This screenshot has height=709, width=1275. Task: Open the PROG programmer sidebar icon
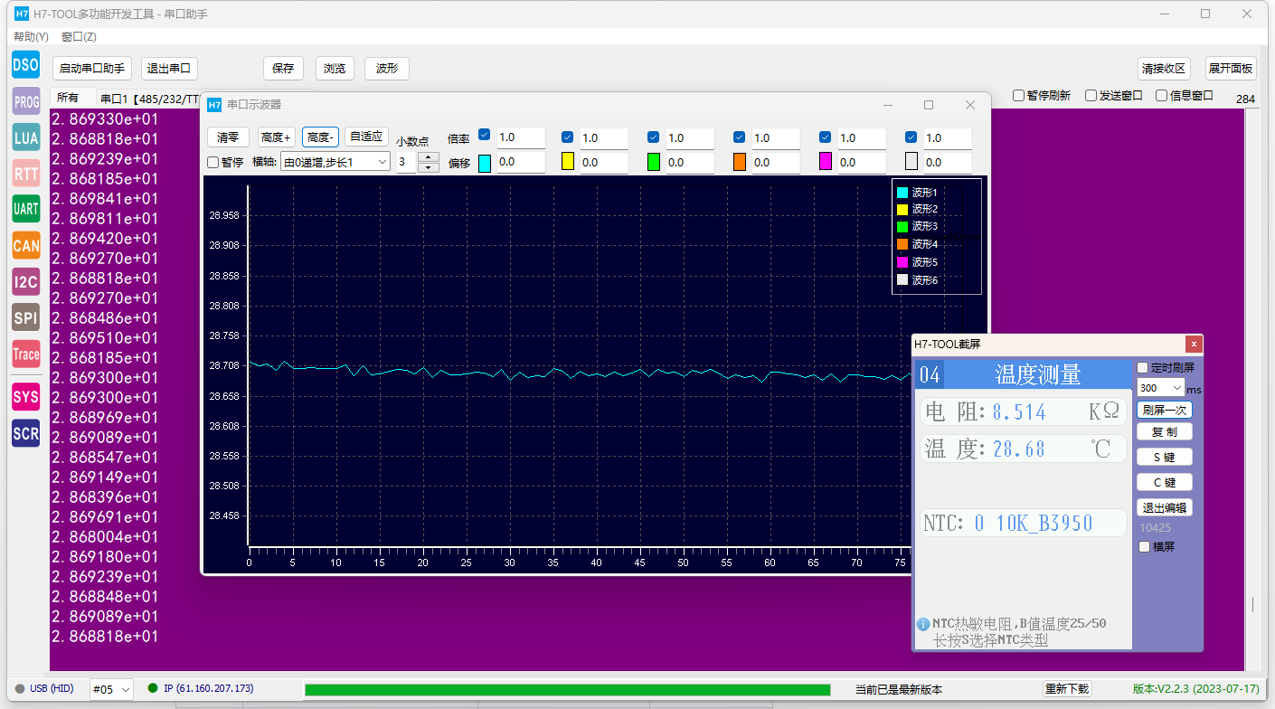(x=26, y=101)
